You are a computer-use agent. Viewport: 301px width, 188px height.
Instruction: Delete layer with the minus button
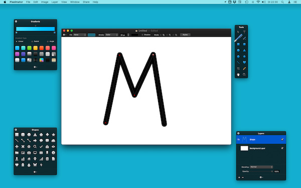[x=243, y=177]
